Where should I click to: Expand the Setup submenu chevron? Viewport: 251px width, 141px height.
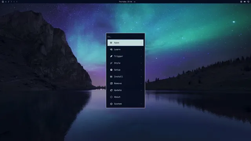[x=141, y=70]
